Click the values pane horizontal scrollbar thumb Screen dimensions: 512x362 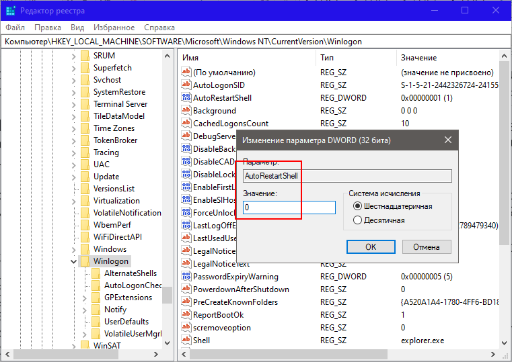pos(289,354)
